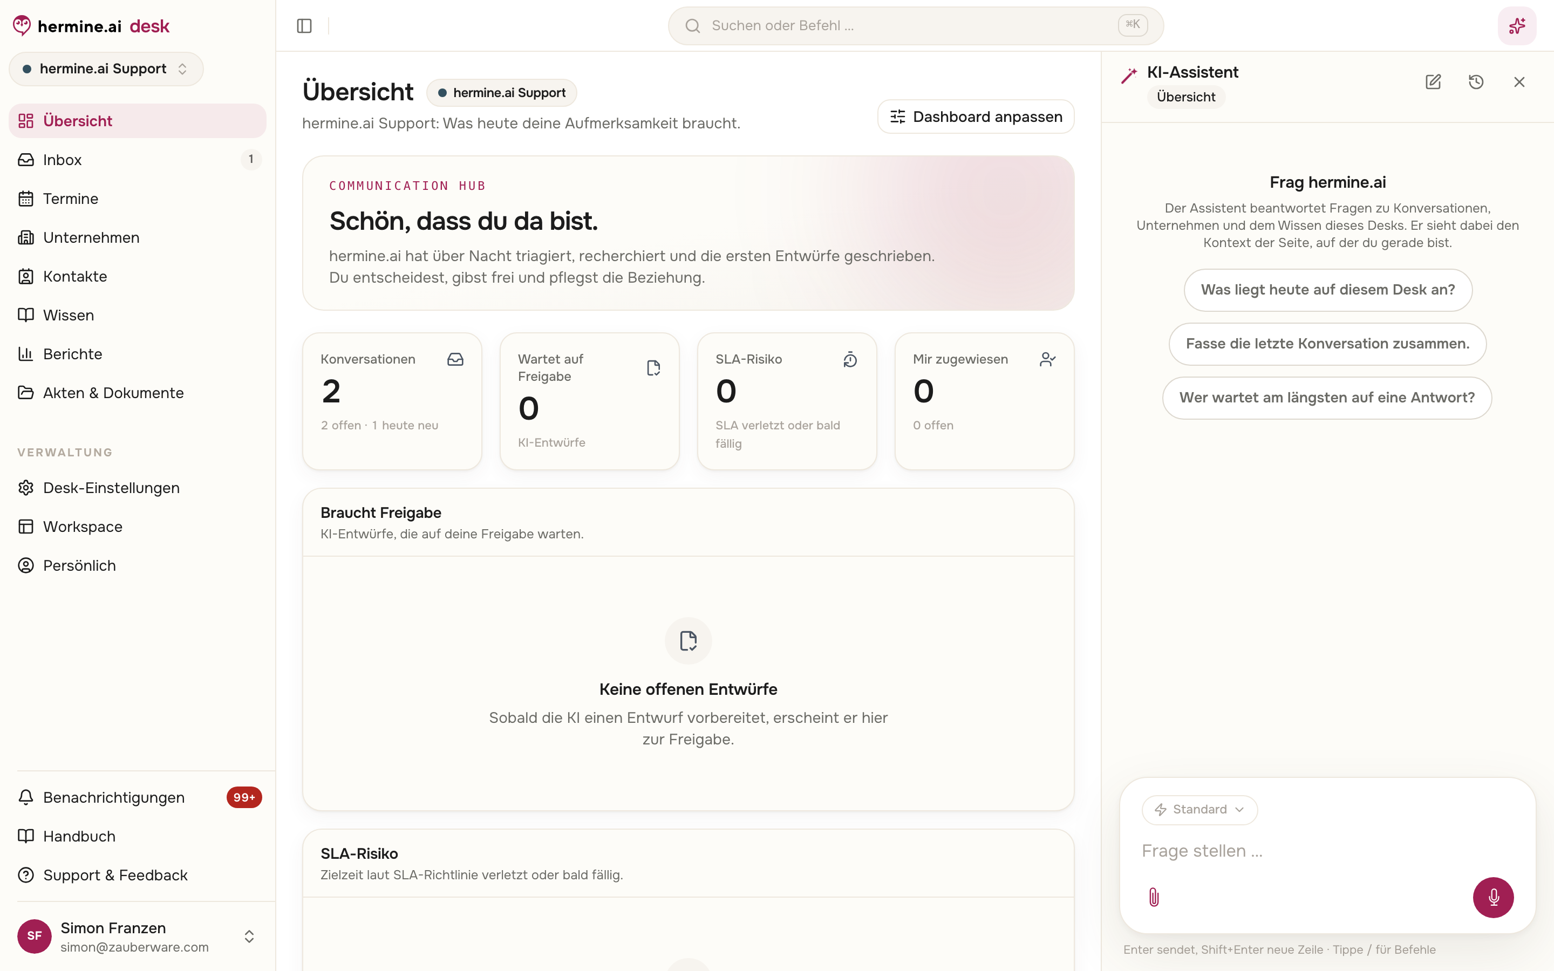The height and width of the screenshot is (971, 1554).
Task: Open the Inbox menu item
Action: point(138,160)
